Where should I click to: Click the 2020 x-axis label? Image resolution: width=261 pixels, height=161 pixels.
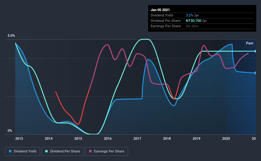point(226,138)
